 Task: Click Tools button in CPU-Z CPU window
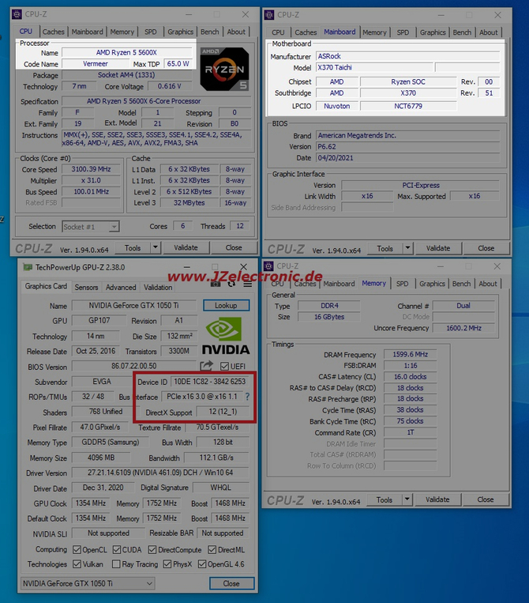(x=133, y=247)
